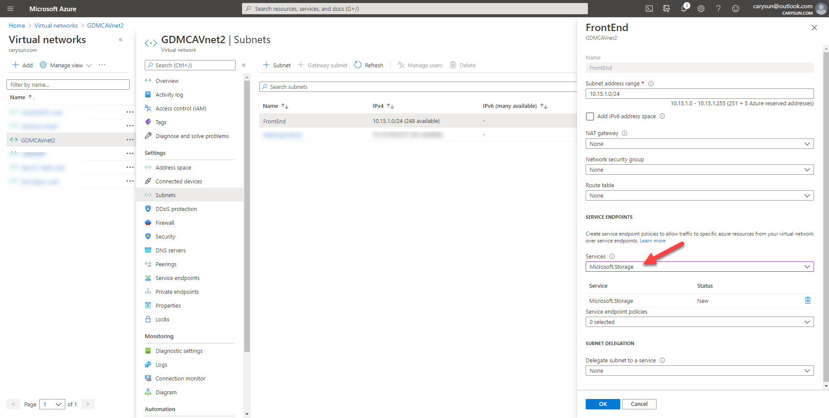The height and width of the screenshot is (418, 829).
Task: Open the ellipsis menu for the GDMCAVnet2 row
Action: pyautogui.click(x=130, y=140)
